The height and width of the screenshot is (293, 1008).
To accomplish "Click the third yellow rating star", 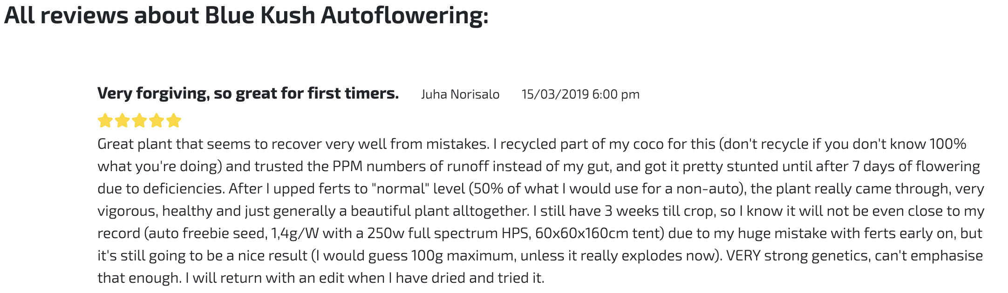I will (x=139, y=121).
